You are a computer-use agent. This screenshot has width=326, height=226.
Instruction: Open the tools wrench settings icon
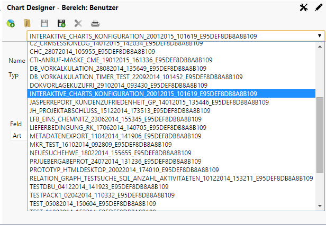tap(303, 7)
